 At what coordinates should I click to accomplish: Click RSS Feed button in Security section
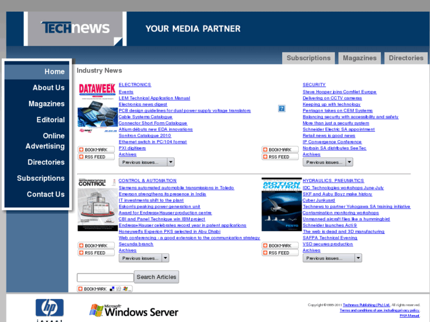[x=280, y=157]
